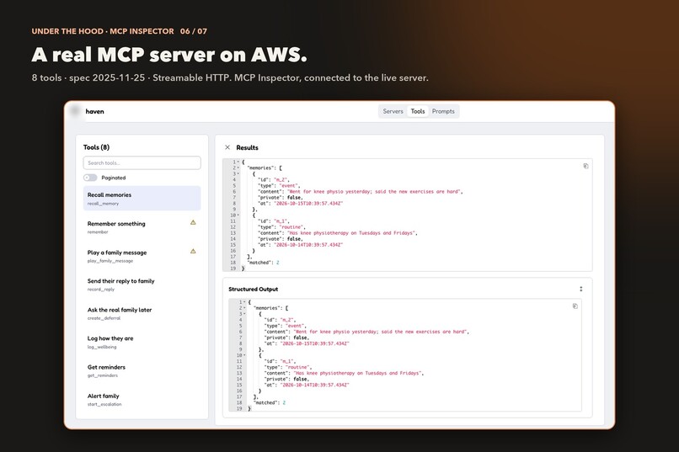Image resolution: width=679 pixels, height=452 pixels.
Task: Click the "m_1" id value in Results
Action: pos(281,221)
